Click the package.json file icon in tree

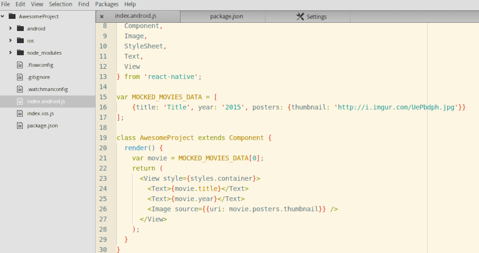20,126
